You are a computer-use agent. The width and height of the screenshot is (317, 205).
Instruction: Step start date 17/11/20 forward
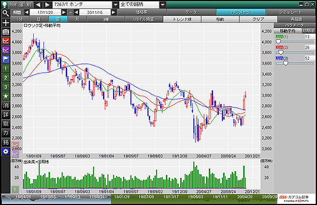pos(64,13)
